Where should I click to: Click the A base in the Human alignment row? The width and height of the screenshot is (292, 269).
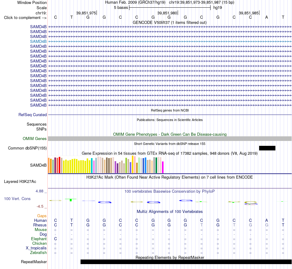point(266,220)
